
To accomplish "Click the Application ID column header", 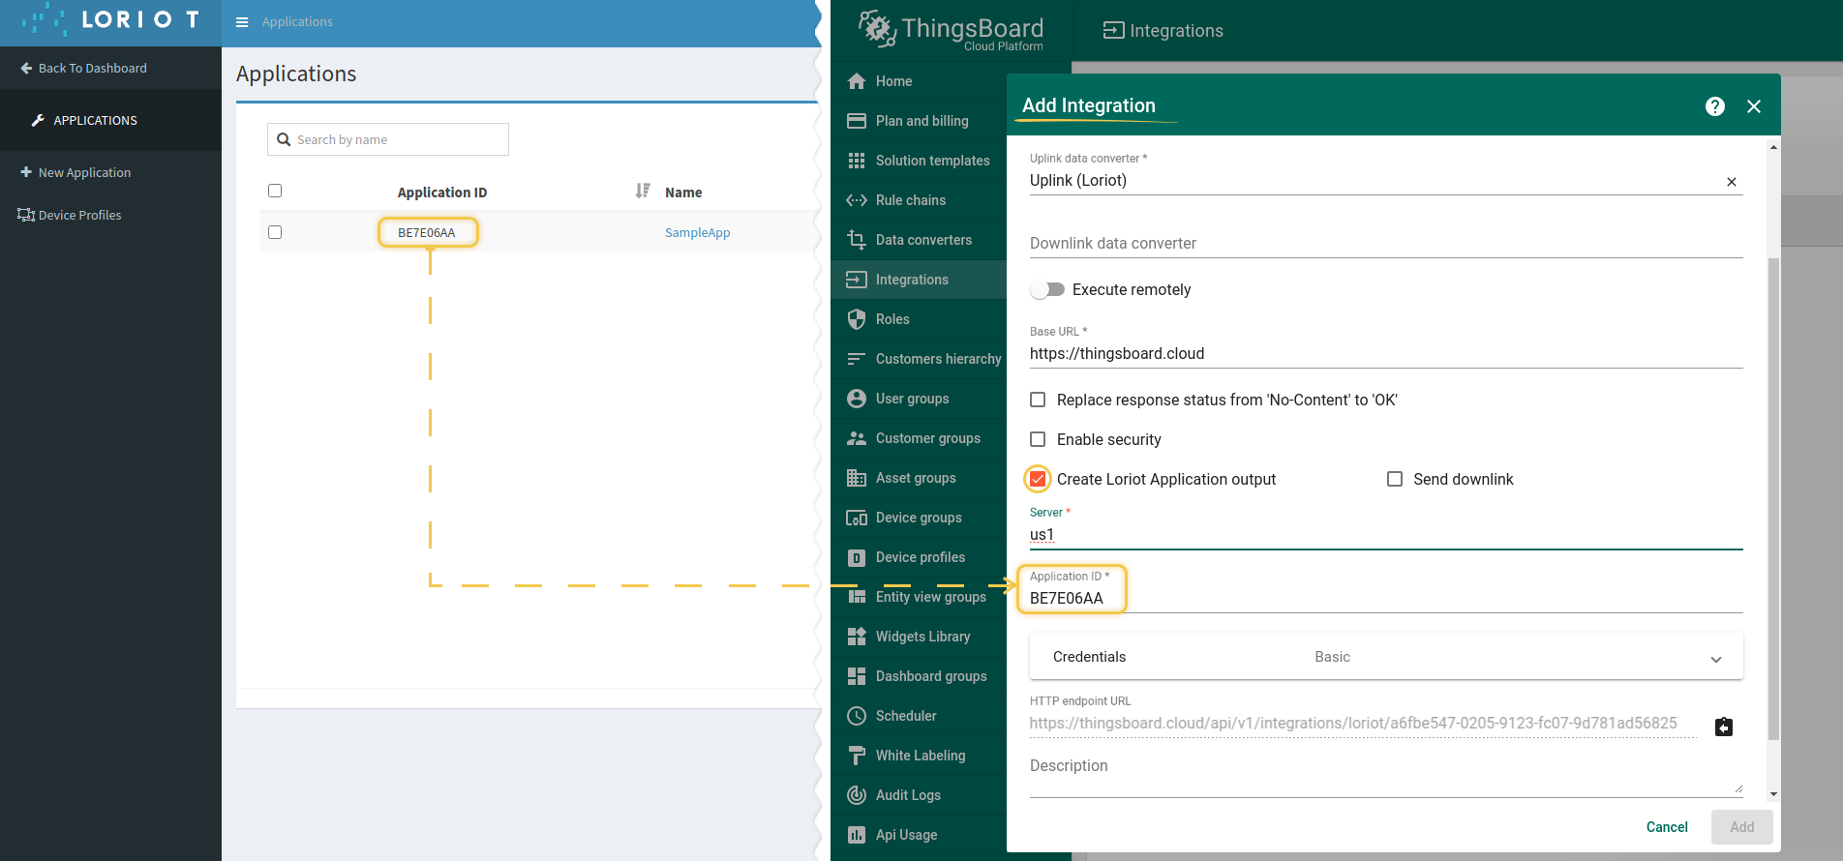I will point(442,193).
